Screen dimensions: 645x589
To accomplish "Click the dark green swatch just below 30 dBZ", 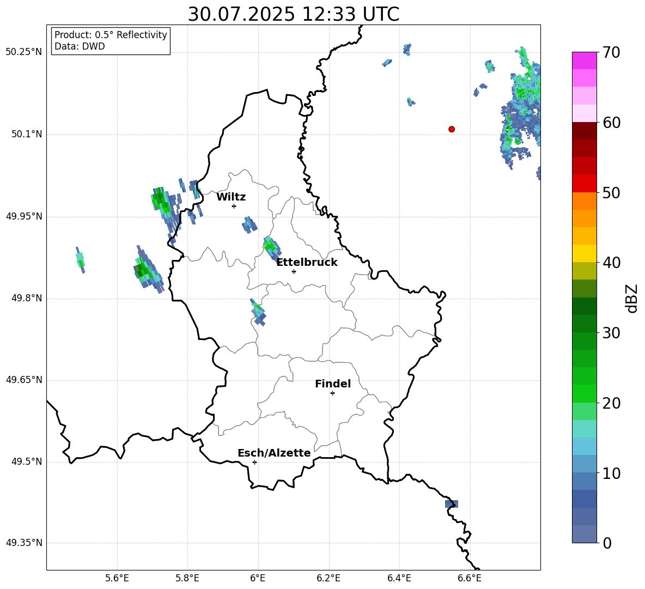I will [x=584, y=342].
